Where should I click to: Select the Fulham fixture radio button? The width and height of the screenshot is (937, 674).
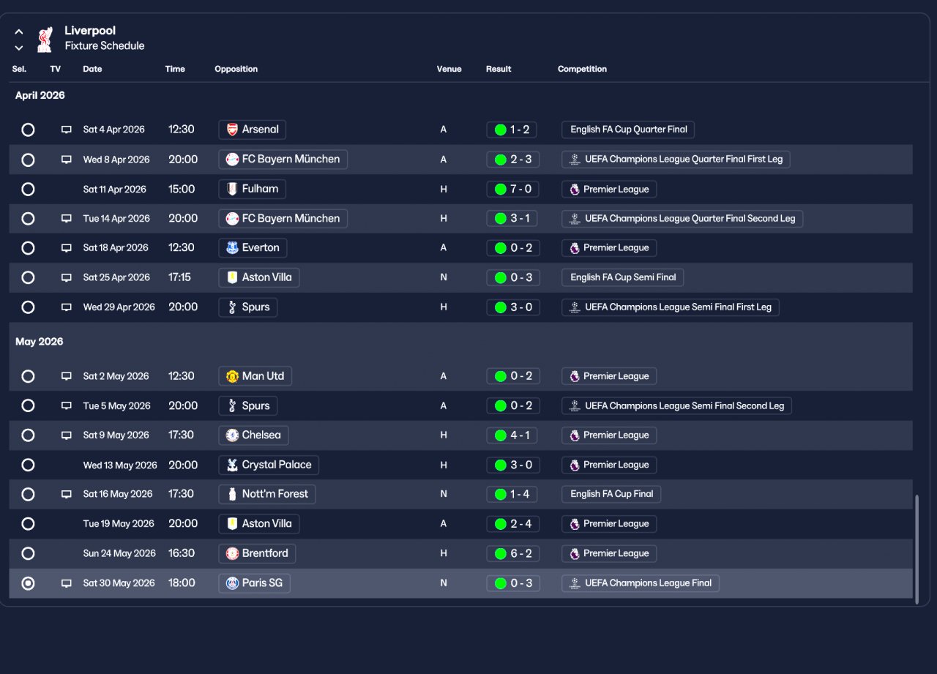pyautogui.click(x=28, y=189)
